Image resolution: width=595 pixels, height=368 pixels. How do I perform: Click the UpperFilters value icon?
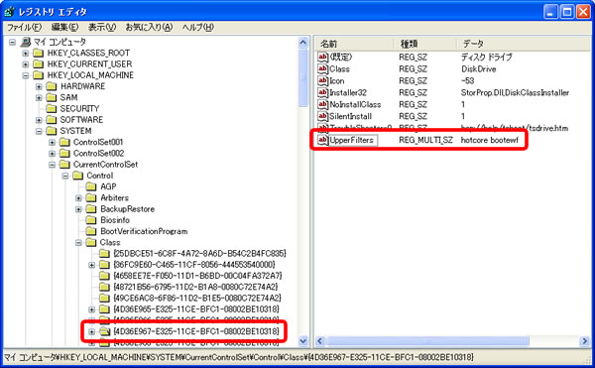pyautogui.click(x=322, y=140)
